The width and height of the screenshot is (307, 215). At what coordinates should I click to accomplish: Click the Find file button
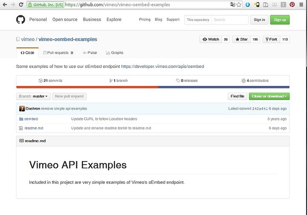click(x=237, y=96)
